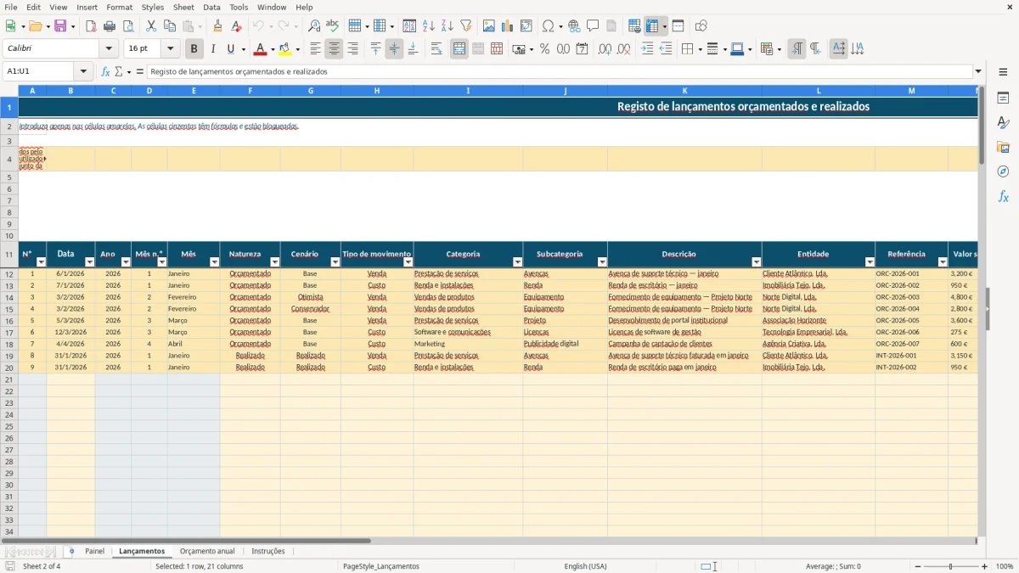
Task: Insert a comment
Action: (x=593, y=26)
